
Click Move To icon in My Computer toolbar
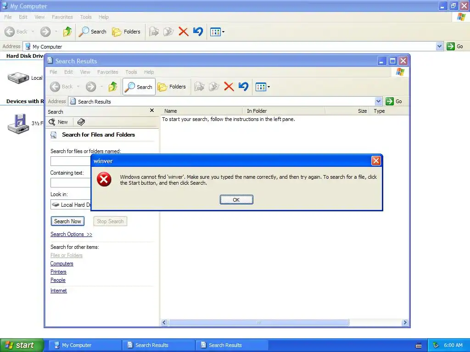(154, 32)
